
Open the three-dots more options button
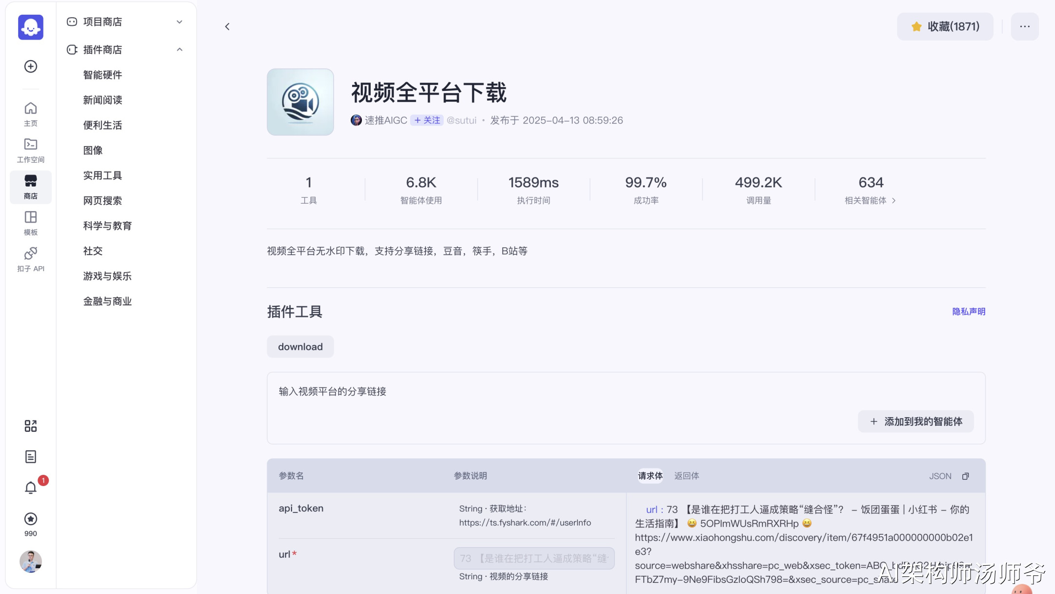pos(1024,27)
